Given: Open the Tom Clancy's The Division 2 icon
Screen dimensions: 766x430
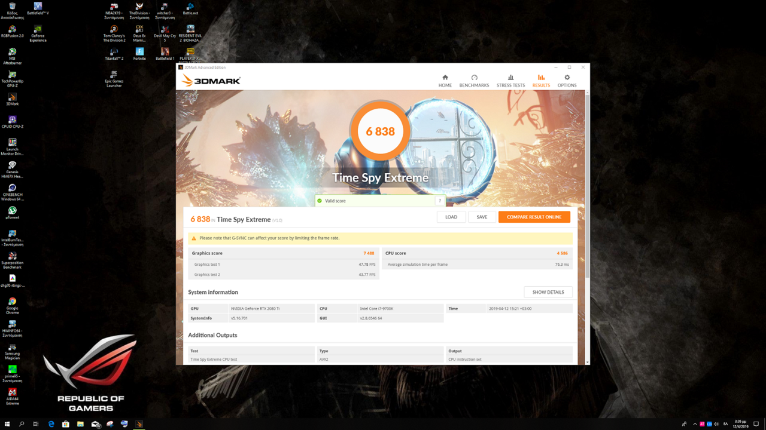Looking at the screenshot, I should pyautogui.click(x=114, y=33).
